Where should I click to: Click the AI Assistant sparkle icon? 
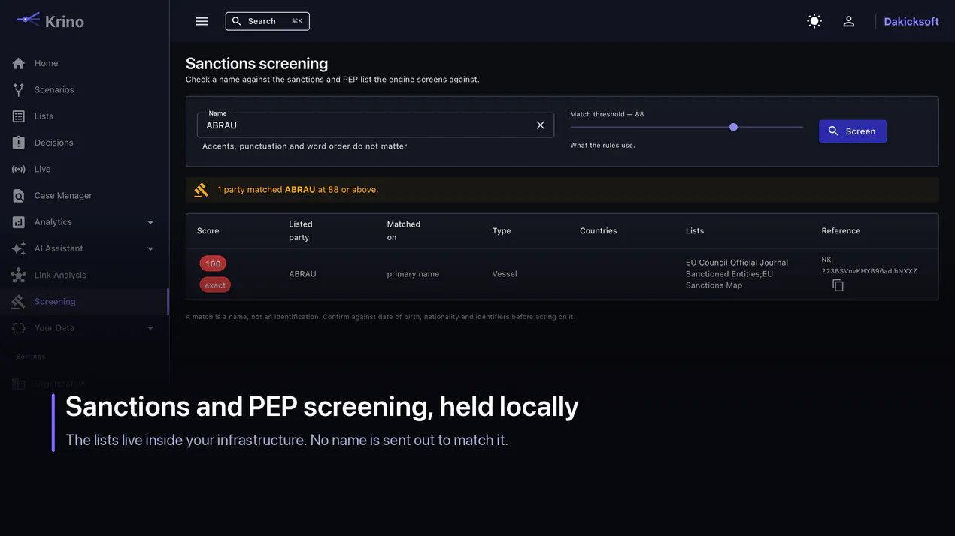[19, 248]
